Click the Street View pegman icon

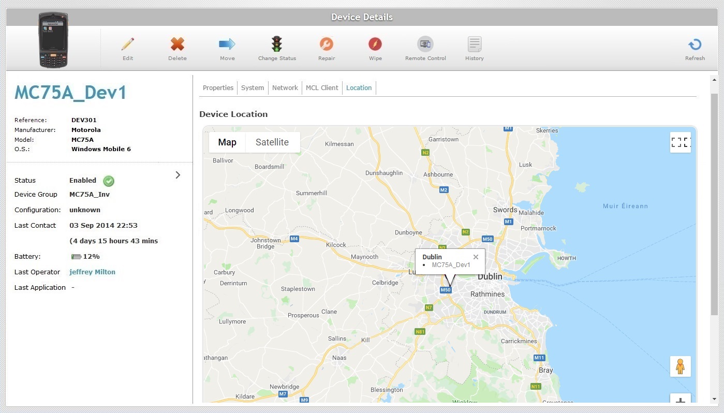(680, 366)
